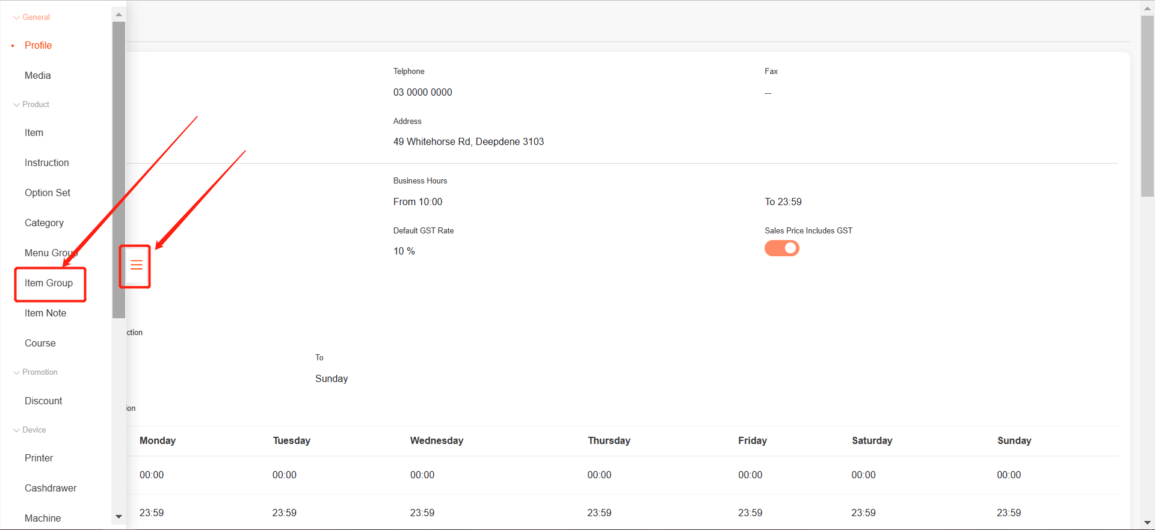This screenshot has height=530, width=1155.
Task: Go to Discount under Promotion
Action: pos(43,401)
